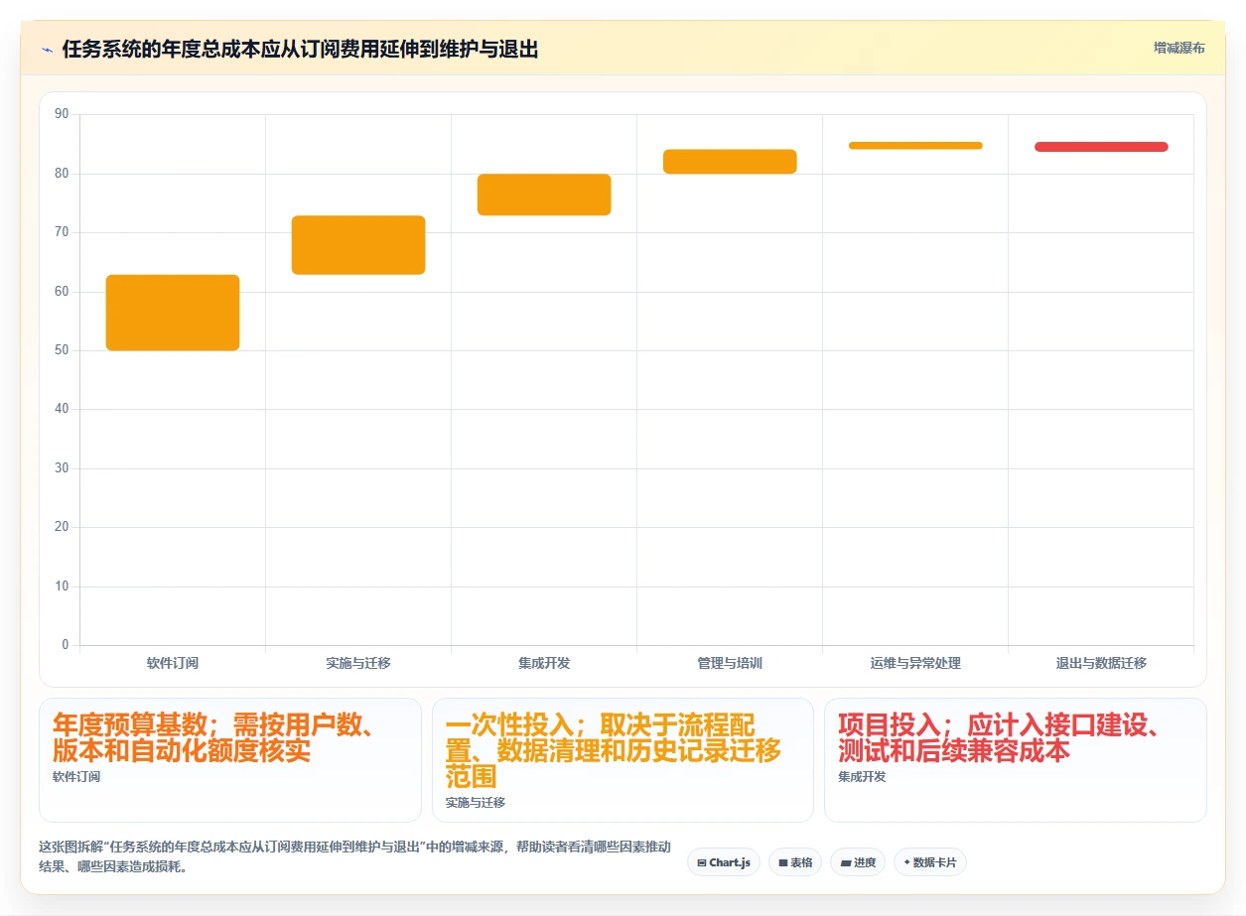Click the 实施与迁移 x-axis label

point(358,663)
